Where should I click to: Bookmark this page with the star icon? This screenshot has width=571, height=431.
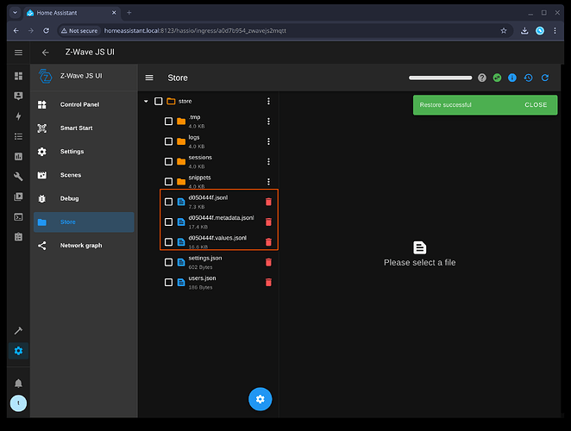coord(504,30)
